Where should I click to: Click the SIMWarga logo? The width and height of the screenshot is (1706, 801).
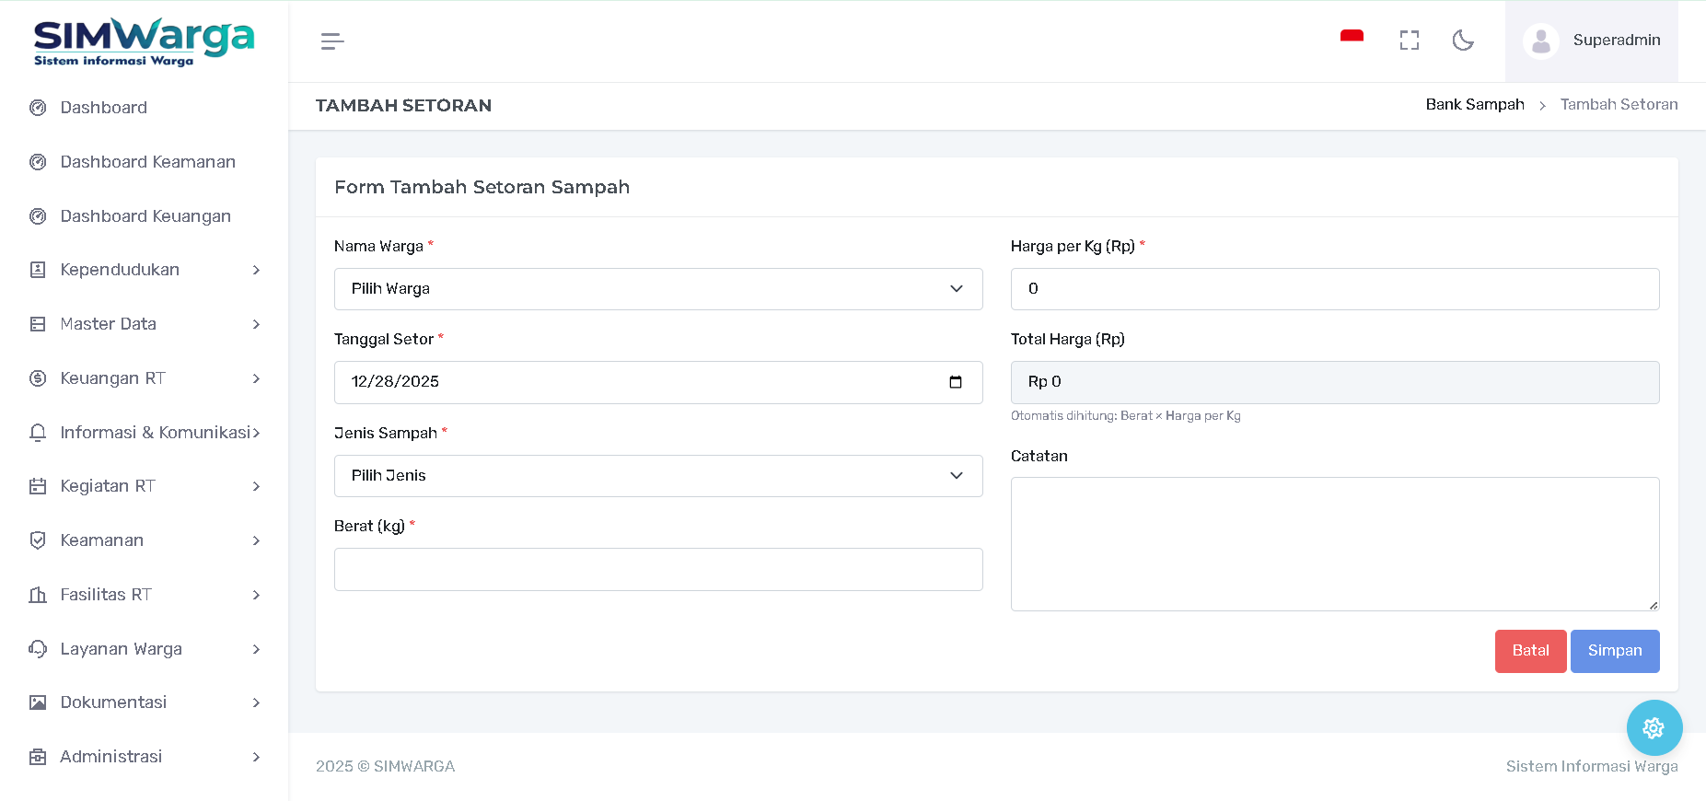144,41
